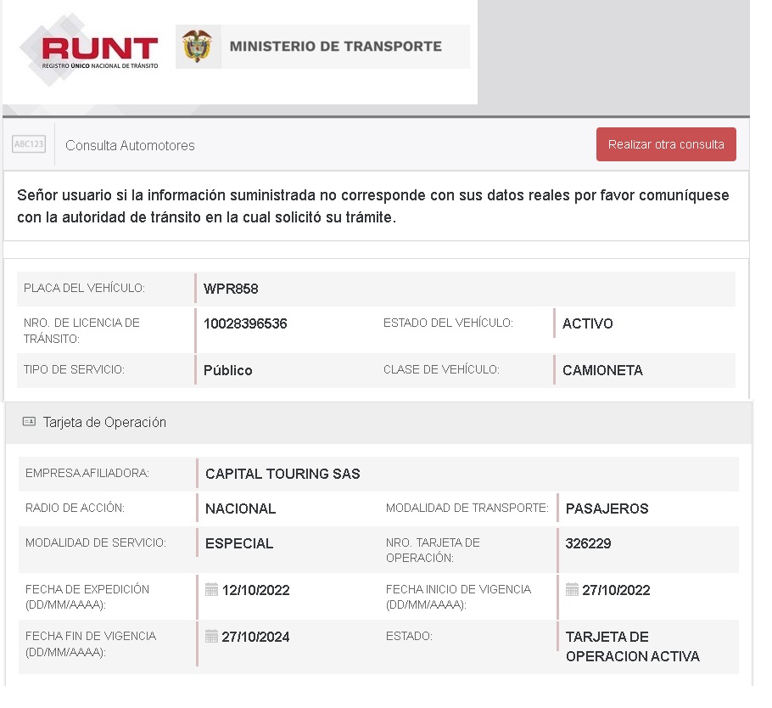Click the CAMIONETA vehicle class value

coord(602,370)
